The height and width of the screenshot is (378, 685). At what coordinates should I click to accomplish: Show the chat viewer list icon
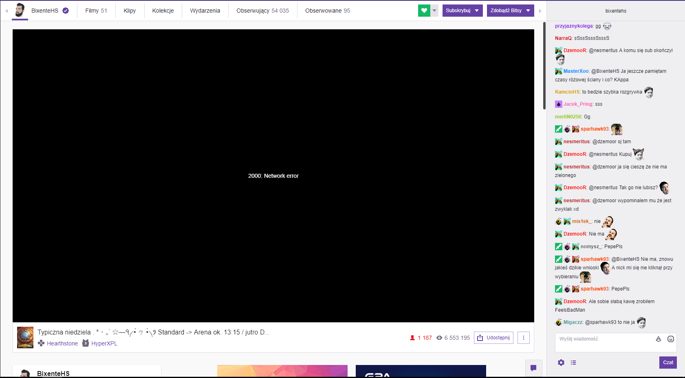pos(573,363)
